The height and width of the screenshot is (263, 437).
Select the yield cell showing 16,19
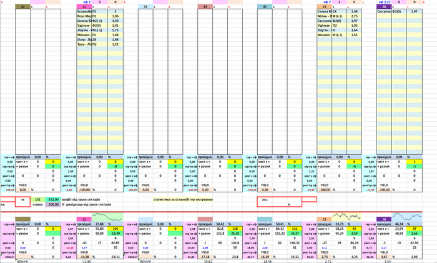tap(265, 257)
